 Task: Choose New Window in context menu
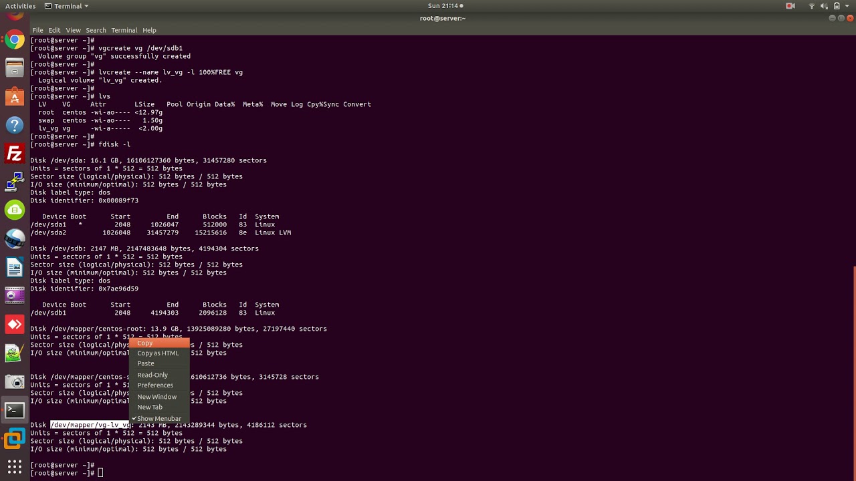(159, 397)
